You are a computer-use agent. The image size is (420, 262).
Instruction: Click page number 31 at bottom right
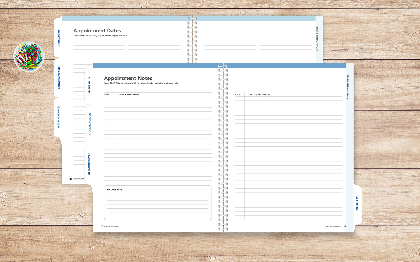click(345, 226)
